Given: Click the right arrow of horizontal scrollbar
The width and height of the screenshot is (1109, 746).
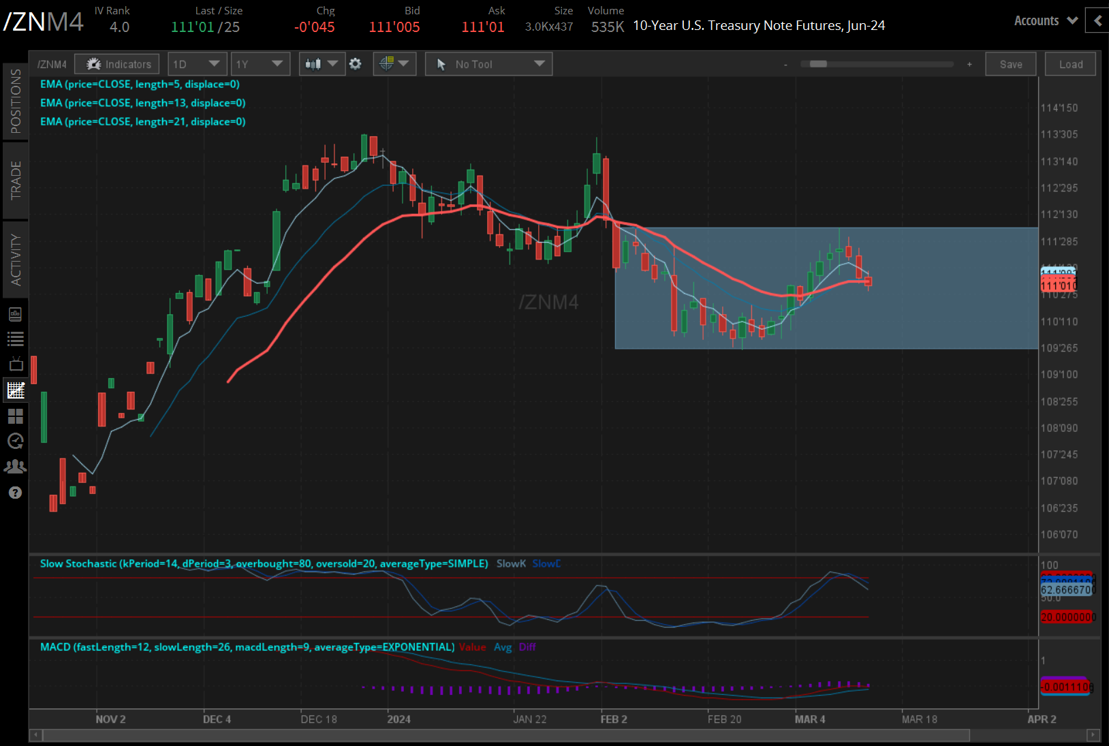Looking at the screenshot, I should [1093, 735].
